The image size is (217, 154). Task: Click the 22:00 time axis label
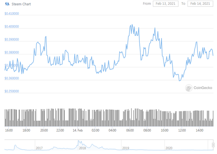coord(60,131)
